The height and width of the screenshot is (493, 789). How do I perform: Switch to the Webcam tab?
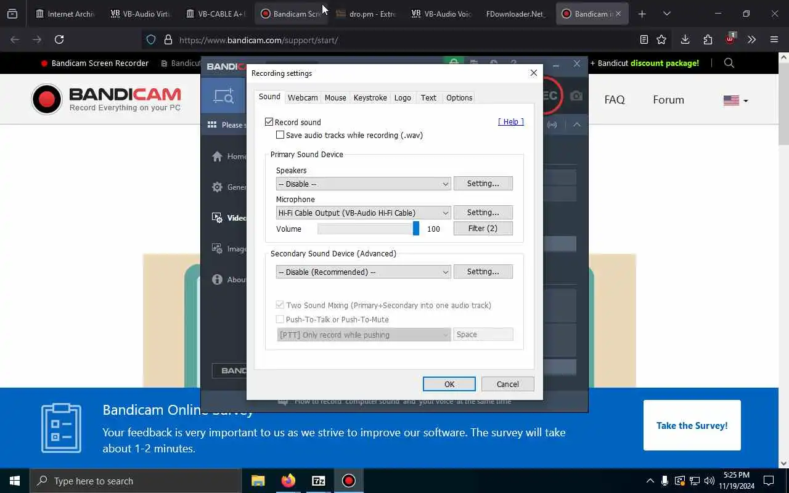[x=303, y=97]
